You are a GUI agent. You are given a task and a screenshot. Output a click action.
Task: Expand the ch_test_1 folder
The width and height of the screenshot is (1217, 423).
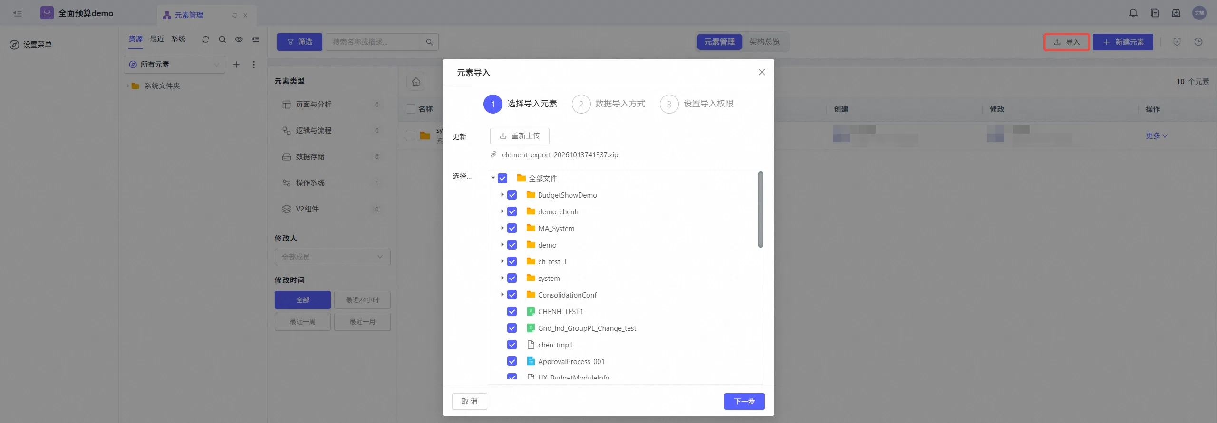click(502, 261)
